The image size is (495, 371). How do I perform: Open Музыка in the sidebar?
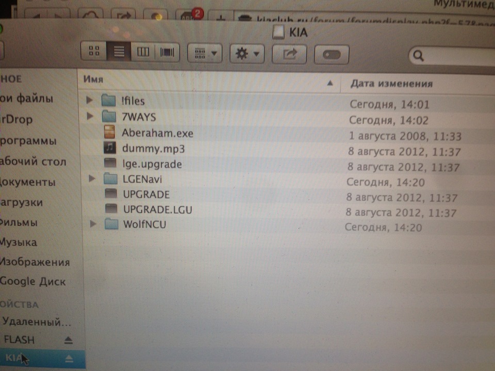[x=19, y=242]
